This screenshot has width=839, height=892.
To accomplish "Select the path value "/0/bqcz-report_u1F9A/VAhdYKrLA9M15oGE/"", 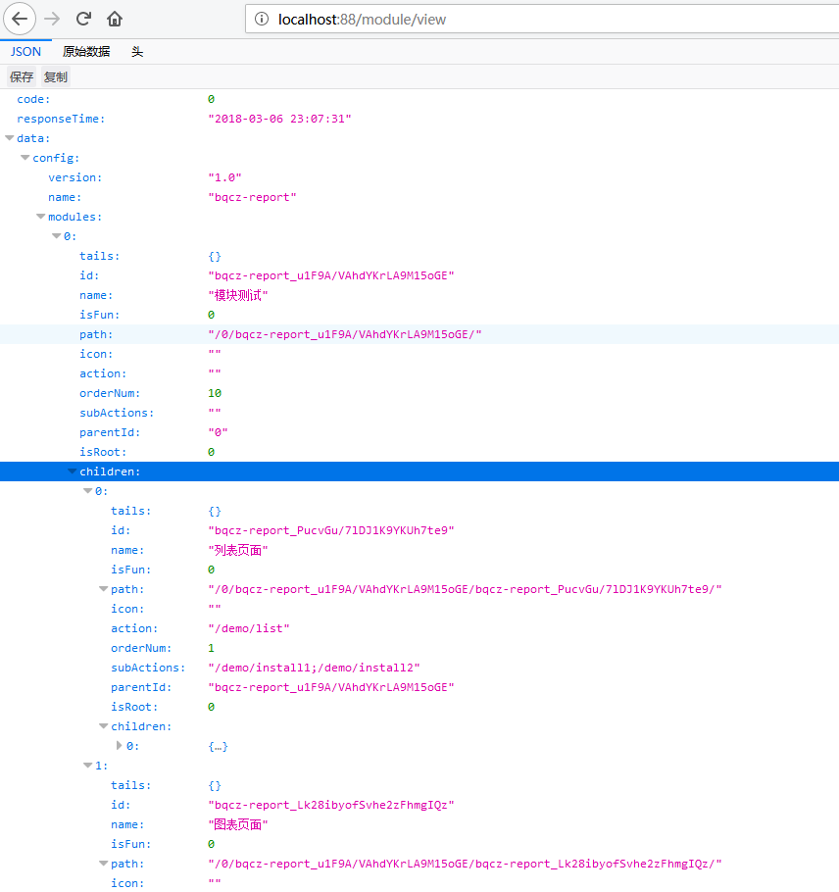I will point(345,334).
